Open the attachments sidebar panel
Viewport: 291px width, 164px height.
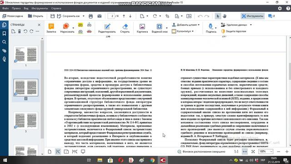[4, 51]
